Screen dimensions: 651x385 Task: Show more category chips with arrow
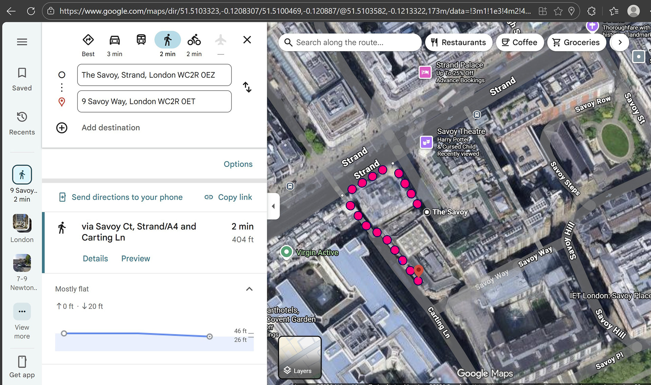pyautogui.click(x=620, y=43)
